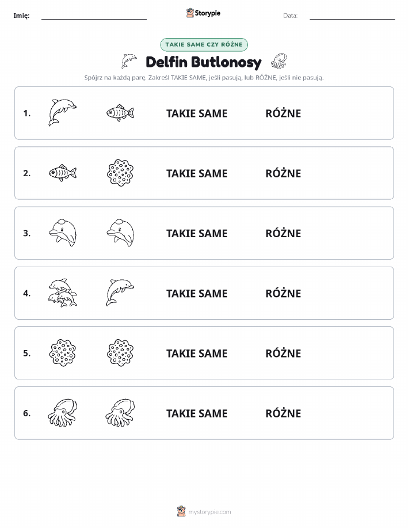Select RÓŻNE for row 1
The width and height of the screenshot is (408, 528).
coord(283,113)
